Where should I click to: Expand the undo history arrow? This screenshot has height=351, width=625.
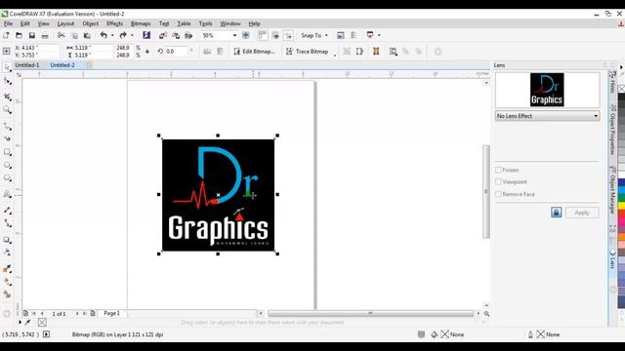click(112, 35)
